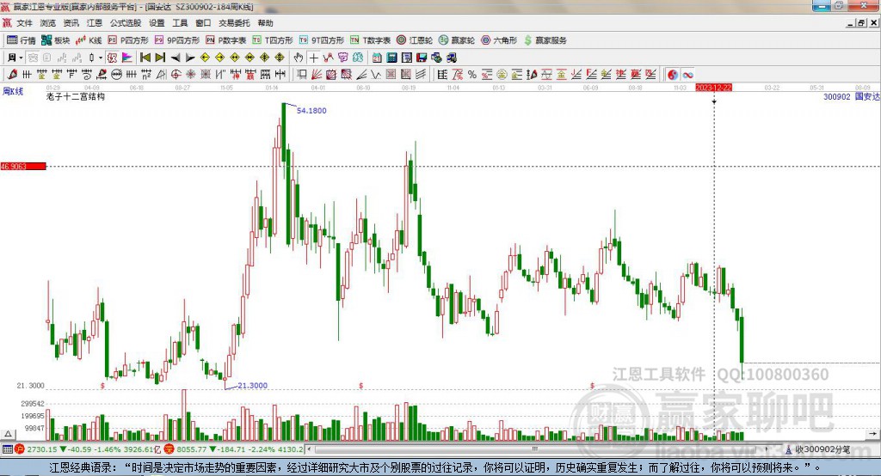881x476 pixels.
Task: Click the K线 chart toolbar button
Action: click(x=89, y=40)
